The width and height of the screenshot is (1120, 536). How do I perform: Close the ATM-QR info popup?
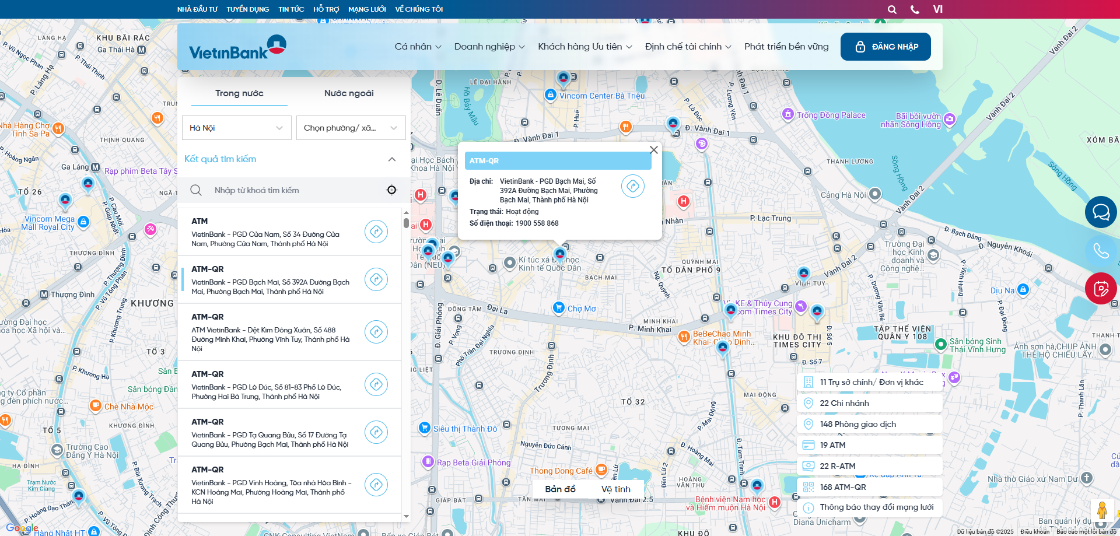tap(654, 150)
